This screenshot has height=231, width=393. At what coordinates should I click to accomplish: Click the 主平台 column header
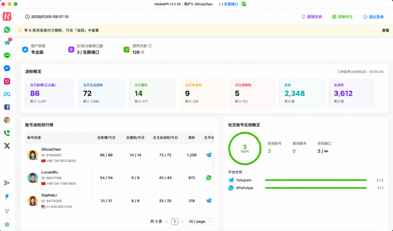pyautogui.click(x=209, y=138)
